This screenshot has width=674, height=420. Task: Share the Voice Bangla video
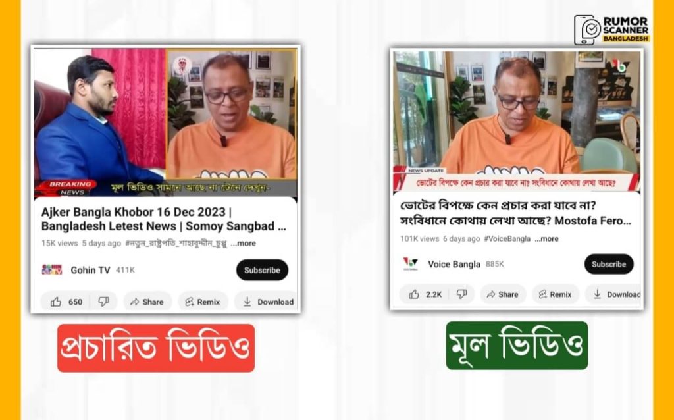[x=502, y=294]
